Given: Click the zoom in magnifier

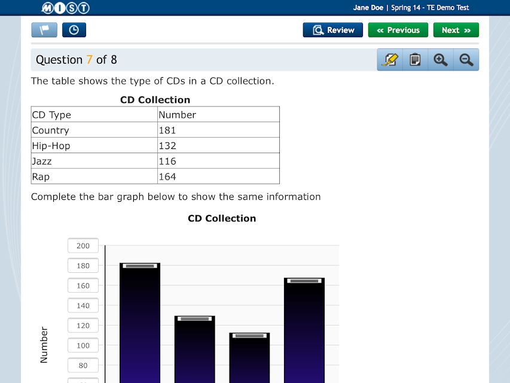Looking at the screenshot, I should (441, 60).
